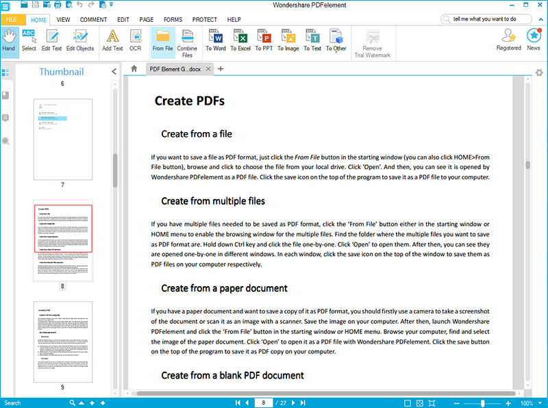Convert the PDF to Excel

240,40
